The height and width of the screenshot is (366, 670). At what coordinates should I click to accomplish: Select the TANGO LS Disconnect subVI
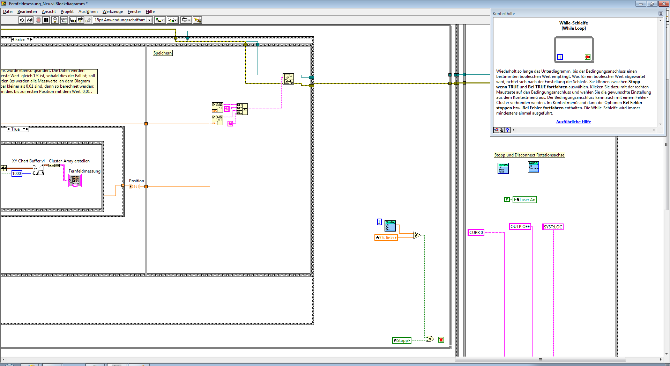[x=534, y=167]
